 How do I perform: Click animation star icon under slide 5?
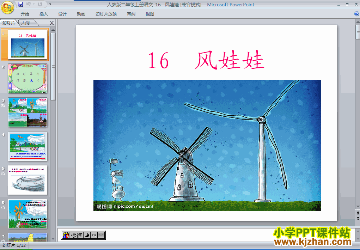(x=3, y=173)
